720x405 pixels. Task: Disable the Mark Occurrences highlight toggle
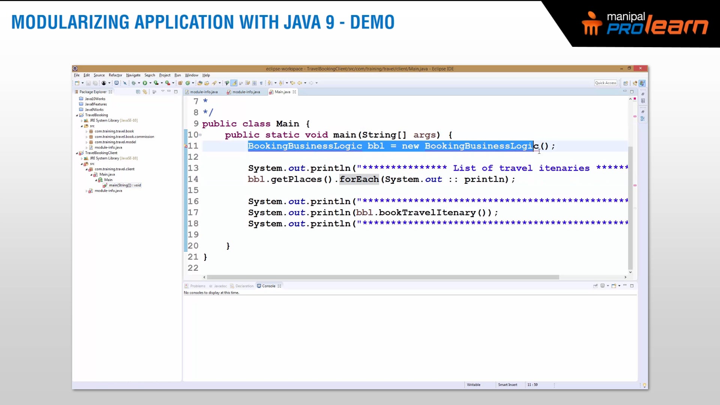pyautogui.click(x=234, y=83)
